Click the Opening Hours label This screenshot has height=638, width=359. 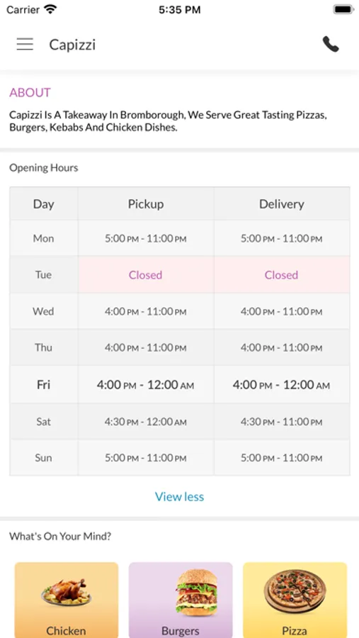click(x=44, y=167)
